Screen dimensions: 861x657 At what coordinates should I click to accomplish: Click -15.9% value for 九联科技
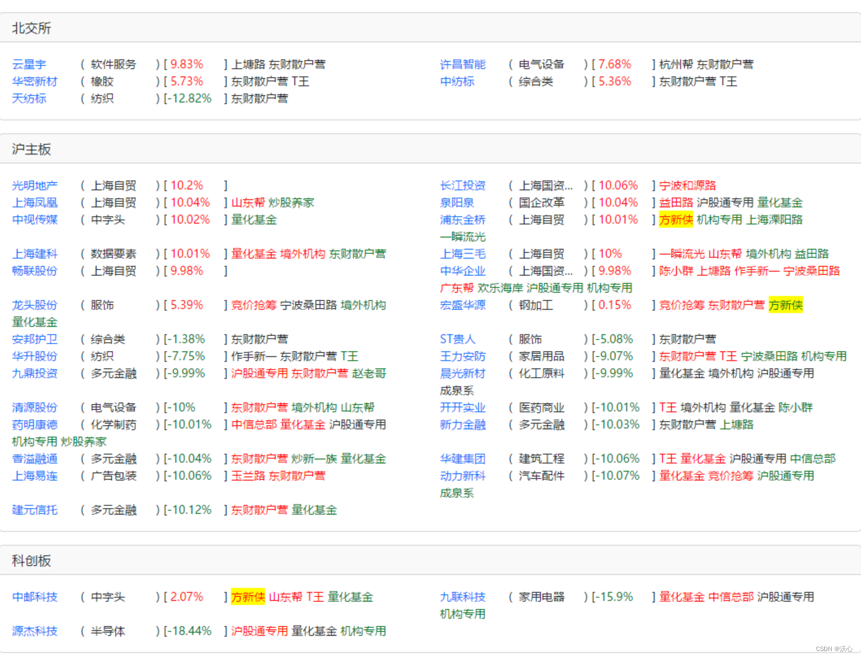click(x=615, y=597)
